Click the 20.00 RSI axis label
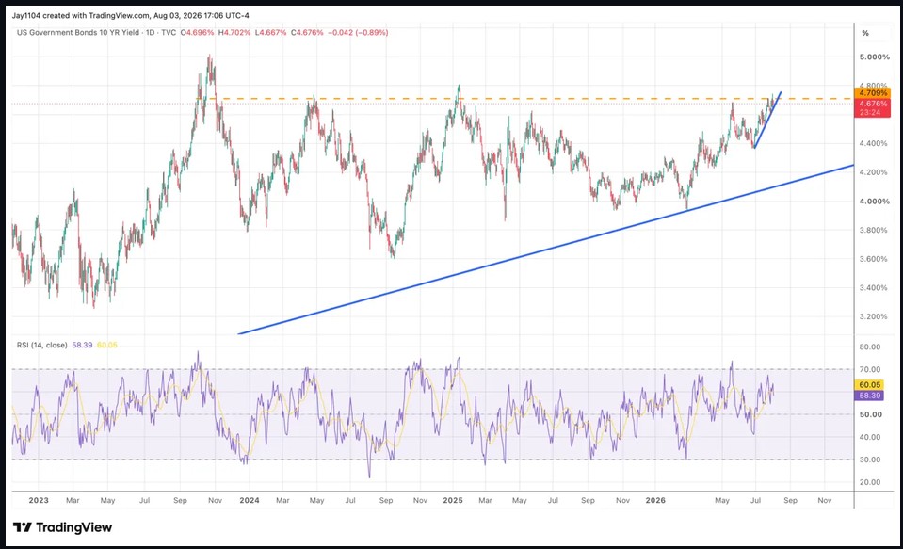 (x=870, y=482)
